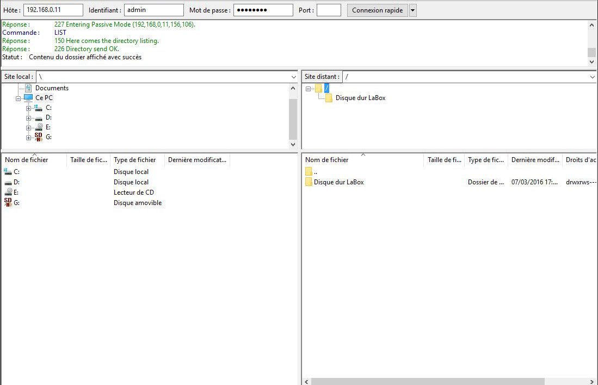The width and height of the screenshot is (598, 385).
Task: Click into the Port input field
Action: [329, 10]
